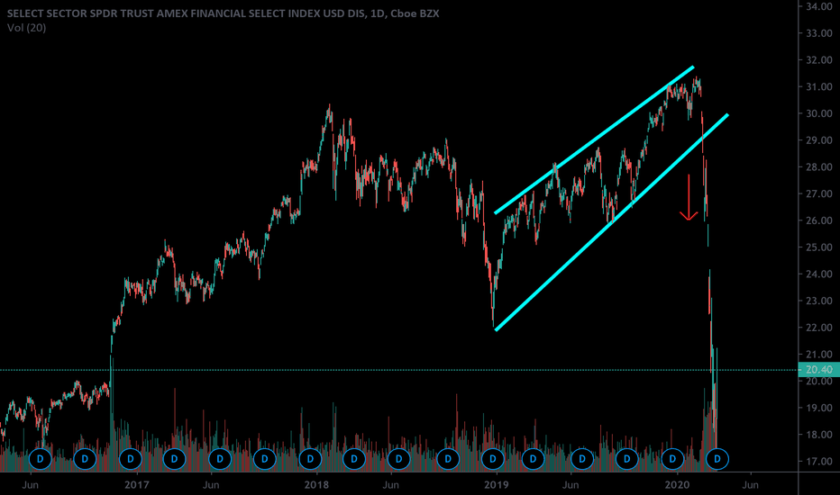Click the 22.00 price axis label
The height and width of the screenshot is (495, 840).
tap(819, 328)
